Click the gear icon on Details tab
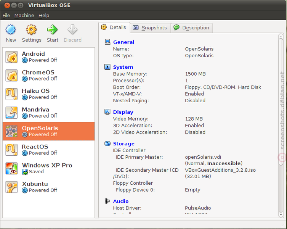The width and height of the screenshot is (287, 229). (x=104, y=27)
